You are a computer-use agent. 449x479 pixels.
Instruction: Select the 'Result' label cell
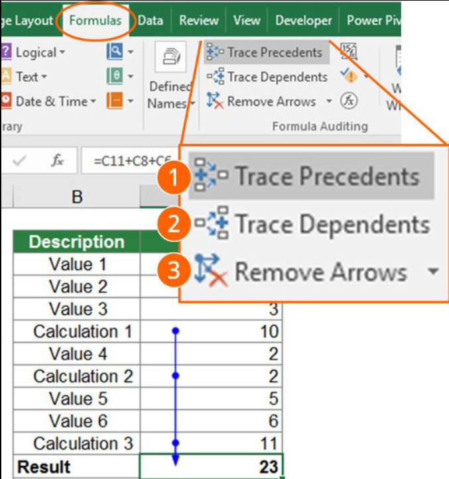tap(77, 467)
